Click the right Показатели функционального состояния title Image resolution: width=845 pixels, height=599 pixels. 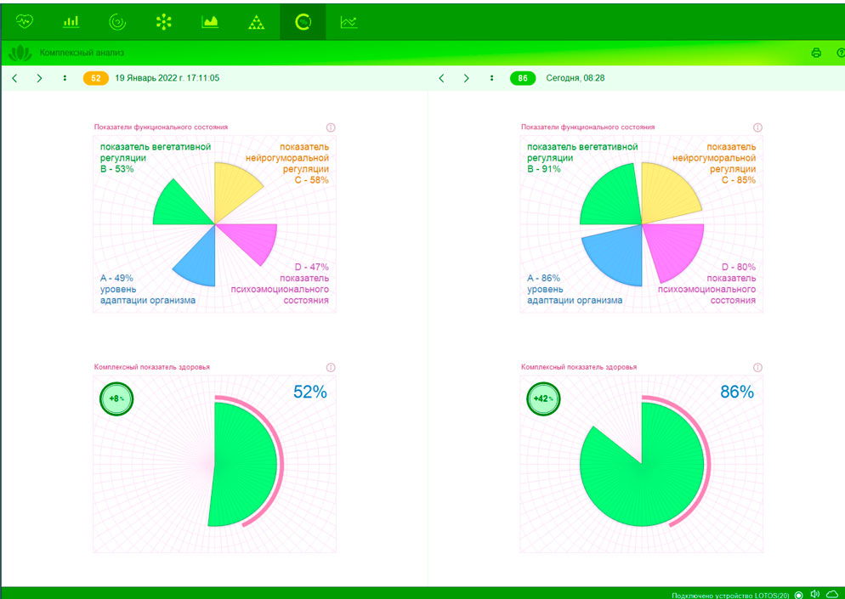tap(587, 127)
